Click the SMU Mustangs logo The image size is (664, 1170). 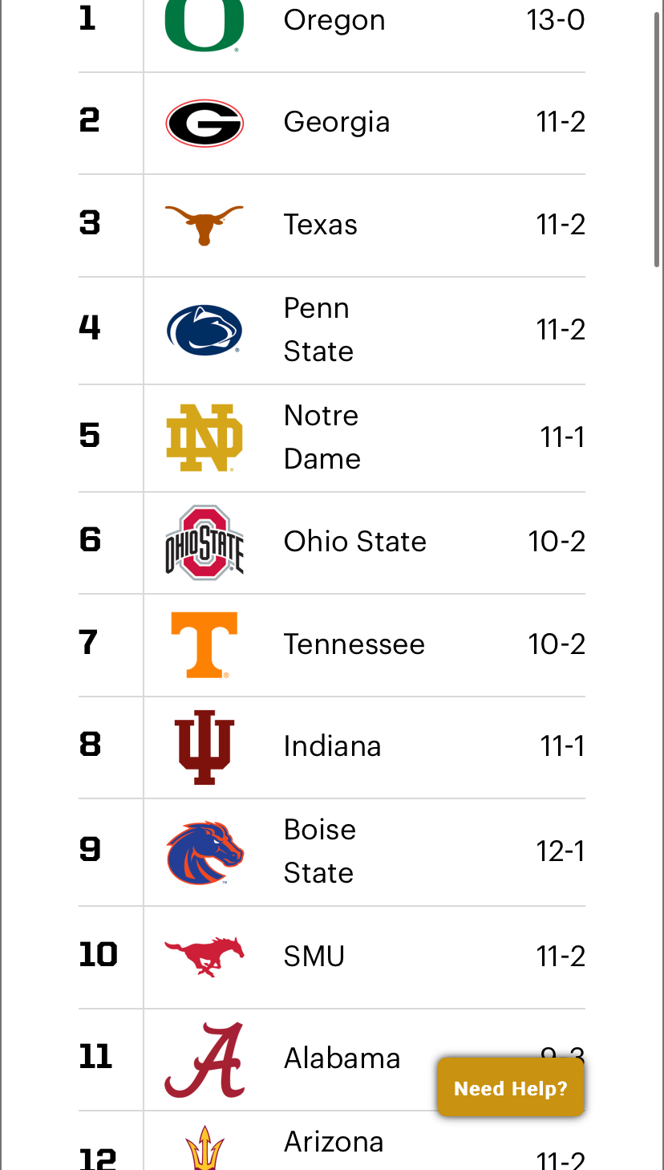(204, 956)
